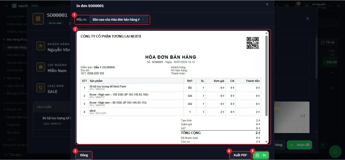The image size is (345, 160).
Task: Click product row '36 bộ lưu lượng kế Next Farm'
Action: coord(170,88)
